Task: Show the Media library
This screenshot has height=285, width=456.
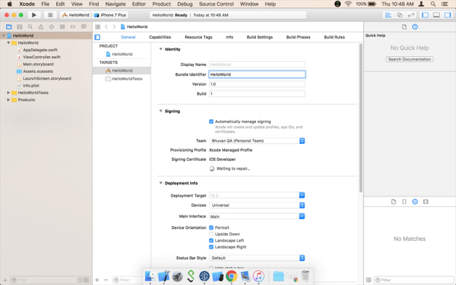Action: 426,201
